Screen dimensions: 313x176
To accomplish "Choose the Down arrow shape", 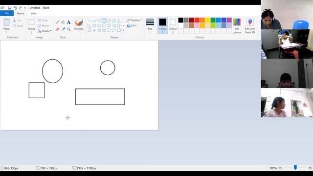I will click(89, 30).
